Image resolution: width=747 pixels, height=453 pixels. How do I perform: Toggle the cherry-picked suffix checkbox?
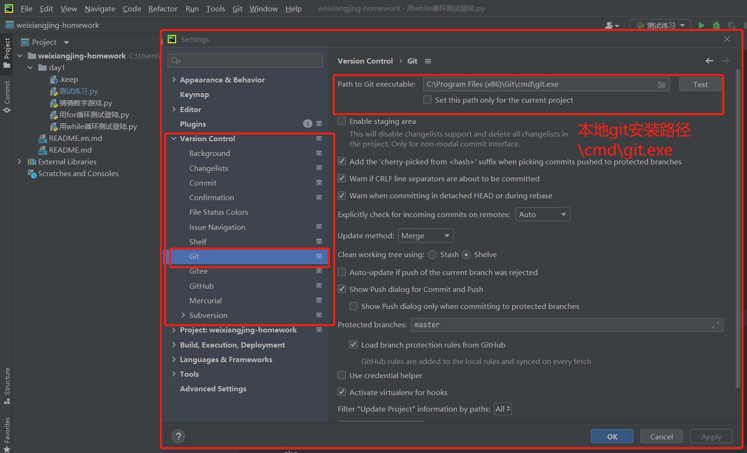[x=341, y=162]
